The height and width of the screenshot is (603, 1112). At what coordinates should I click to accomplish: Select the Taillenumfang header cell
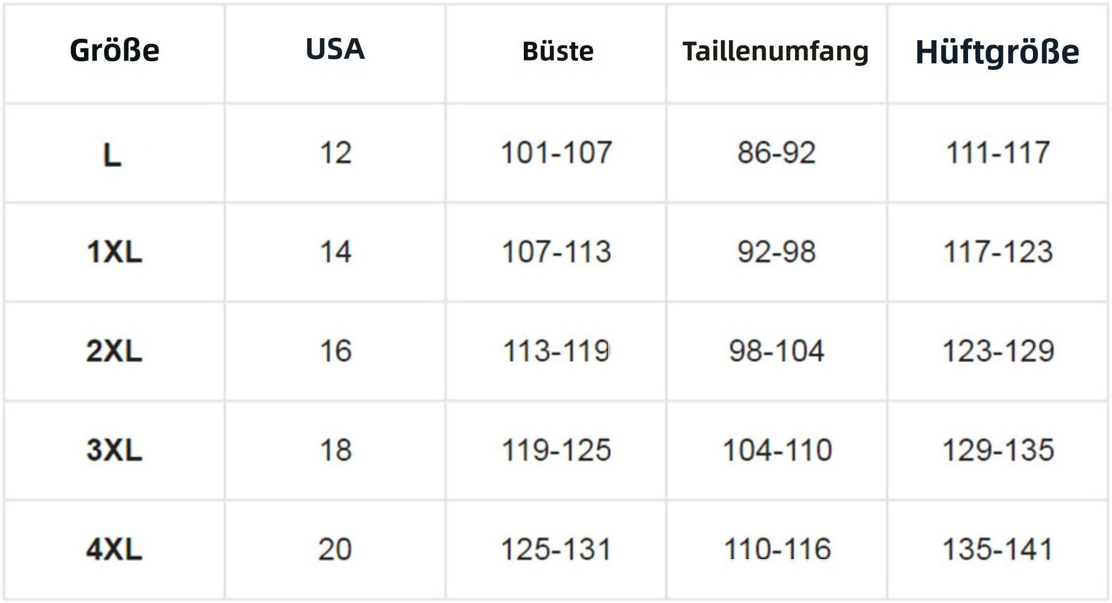click(x=775, y=52)
